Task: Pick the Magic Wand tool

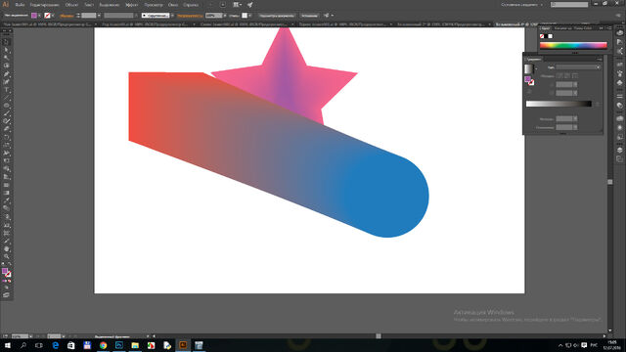Action: pos(7,59)
